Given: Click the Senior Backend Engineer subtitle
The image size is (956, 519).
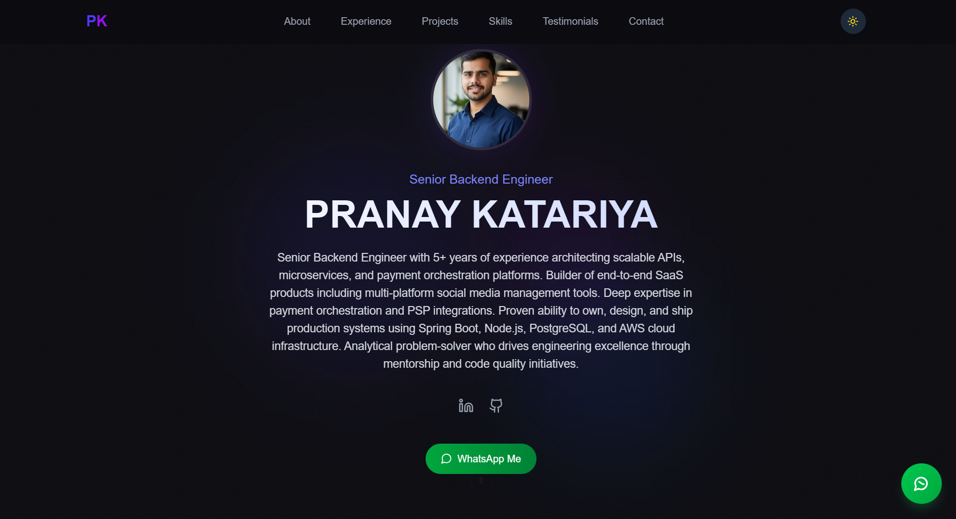Looking at the screenshot, I should point(481,180).
